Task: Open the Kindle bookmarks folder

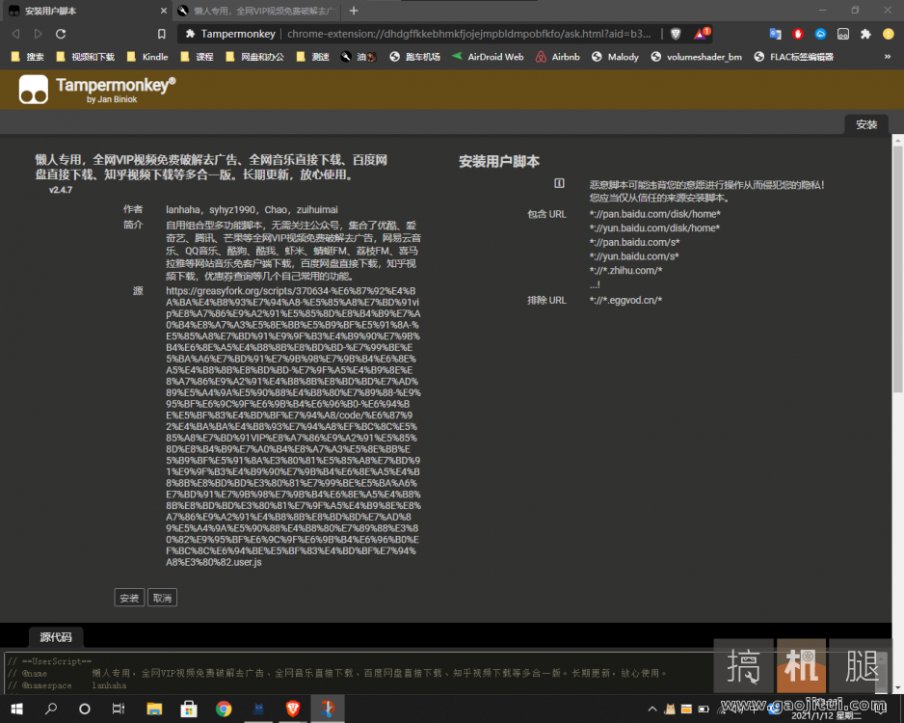Action: tap(147, 57)
